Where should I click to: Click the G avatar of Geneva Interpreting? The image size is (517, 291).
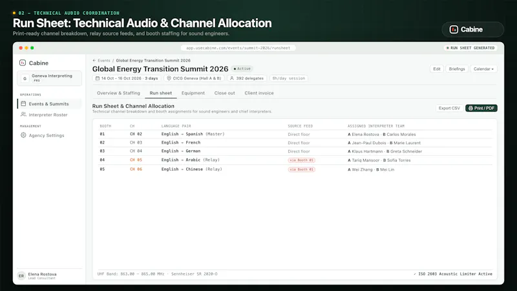[x=25, y=78]
